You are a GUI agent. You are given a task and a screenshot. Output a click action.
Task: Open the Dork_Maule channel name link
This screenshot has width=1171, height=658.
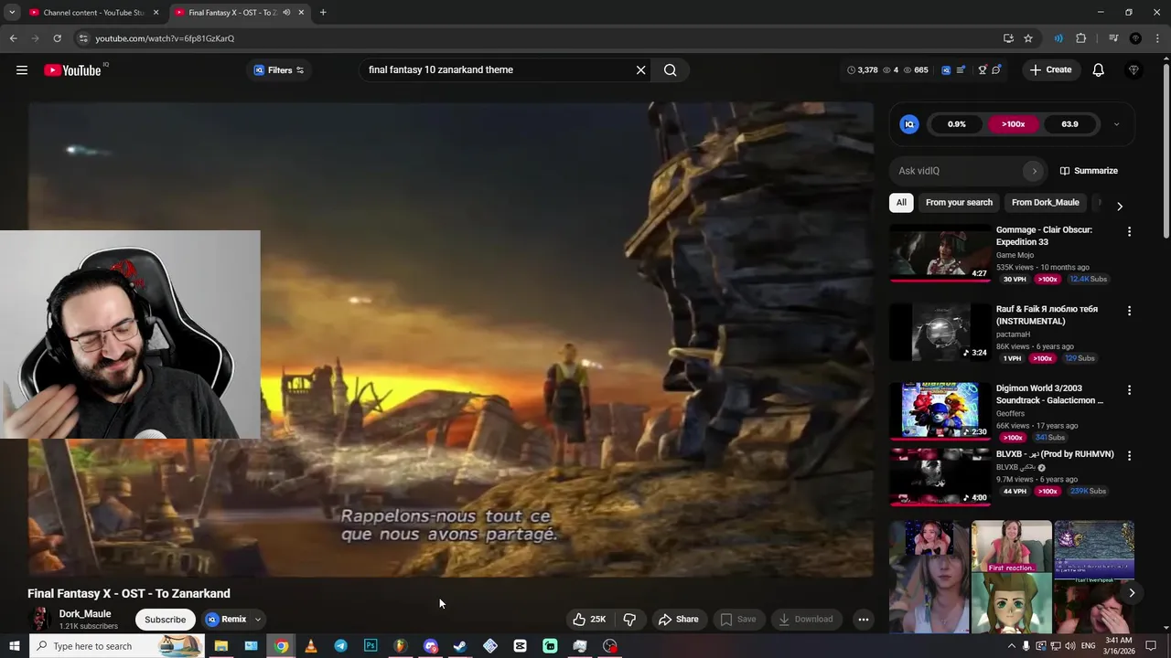[85, 614]
